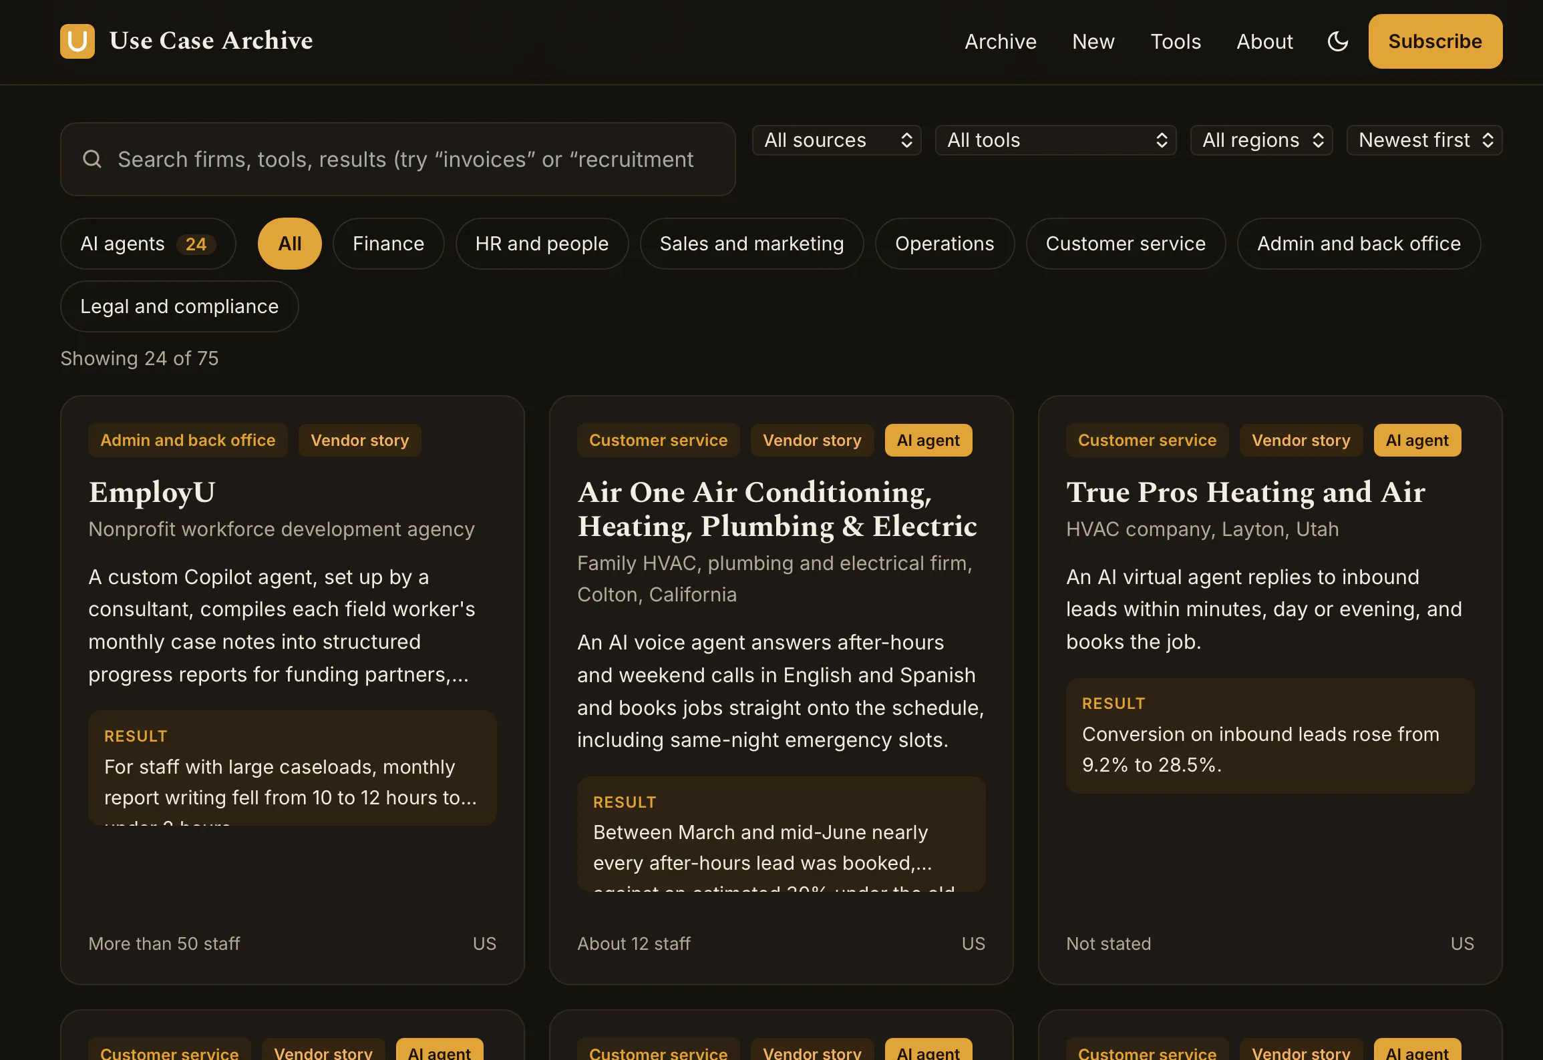Open the Newest first sort dropdown
The height and width of the screenshot is (1060, 1543).
(x=1424, y=140)
